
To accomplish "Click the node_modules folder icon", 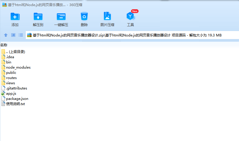I will (x=3, y=67).
